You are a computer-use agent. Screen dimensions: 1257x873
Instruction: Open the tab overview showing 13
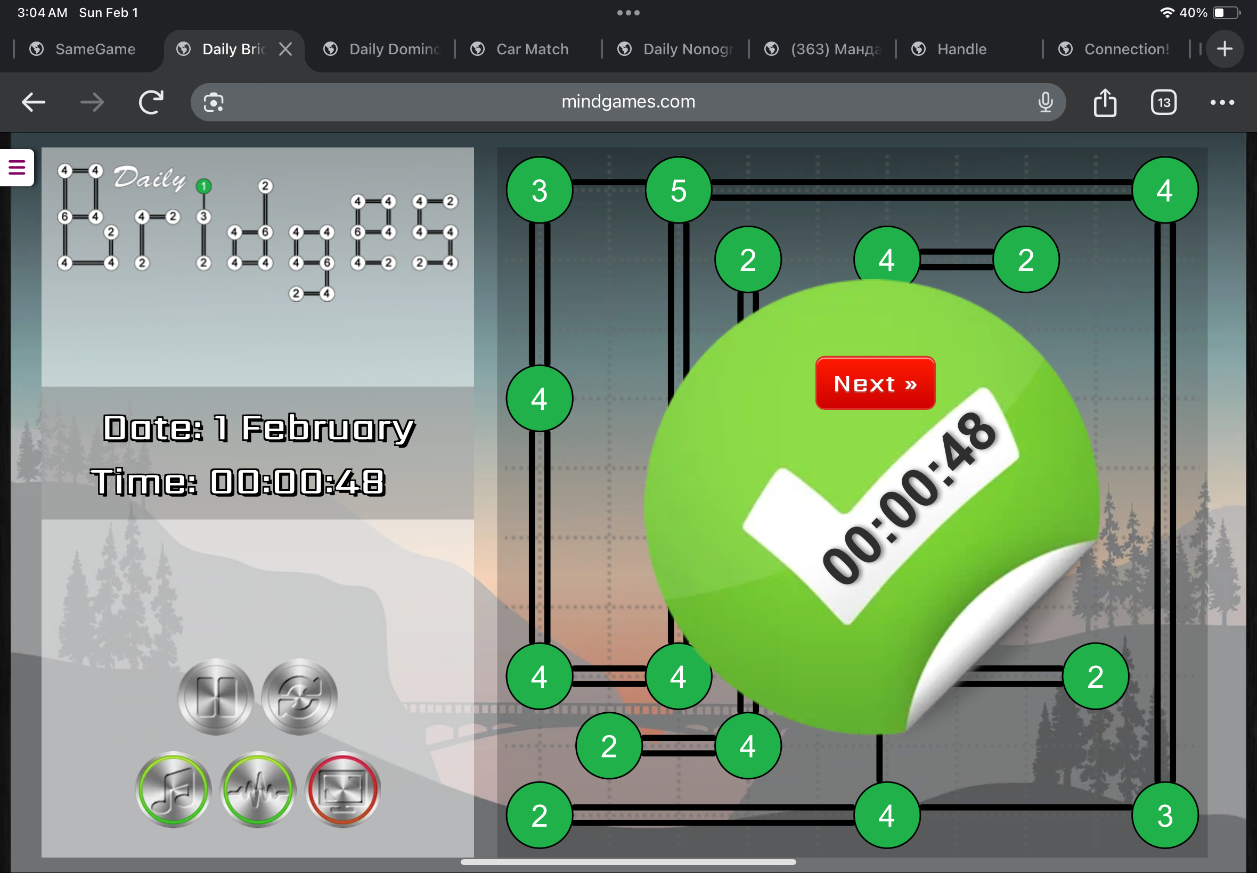pos(1163,102)
